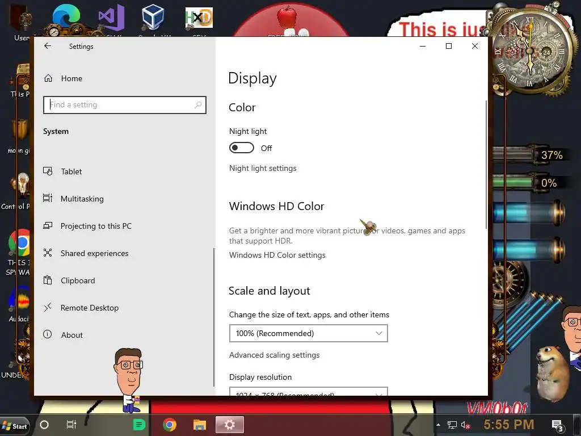Screen dimensions: 581x436
Task: Show hidden system tray icons
Action: [x=439, y=425]
